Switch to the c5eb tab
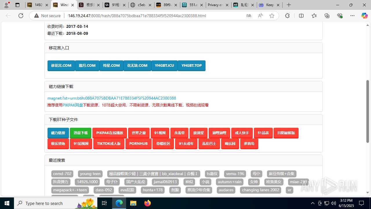 pos(141,5)
